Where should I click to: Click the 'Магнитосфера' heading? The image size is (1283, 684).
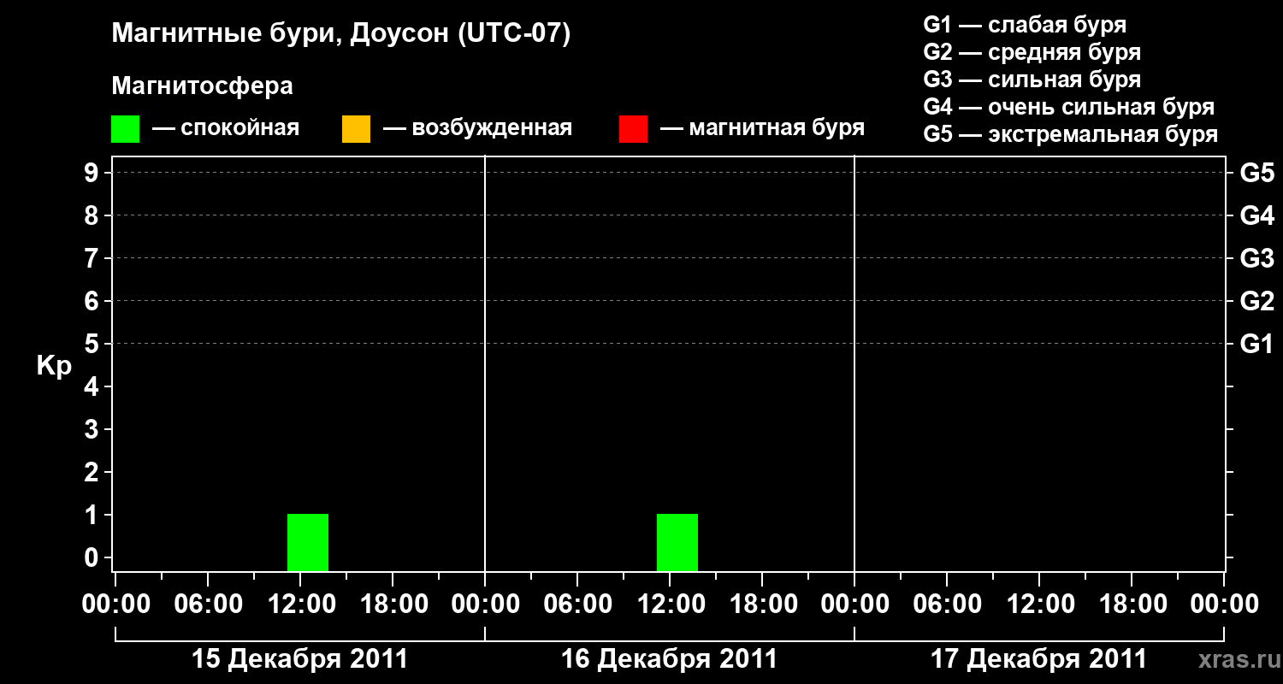click(x=202, y=86)
